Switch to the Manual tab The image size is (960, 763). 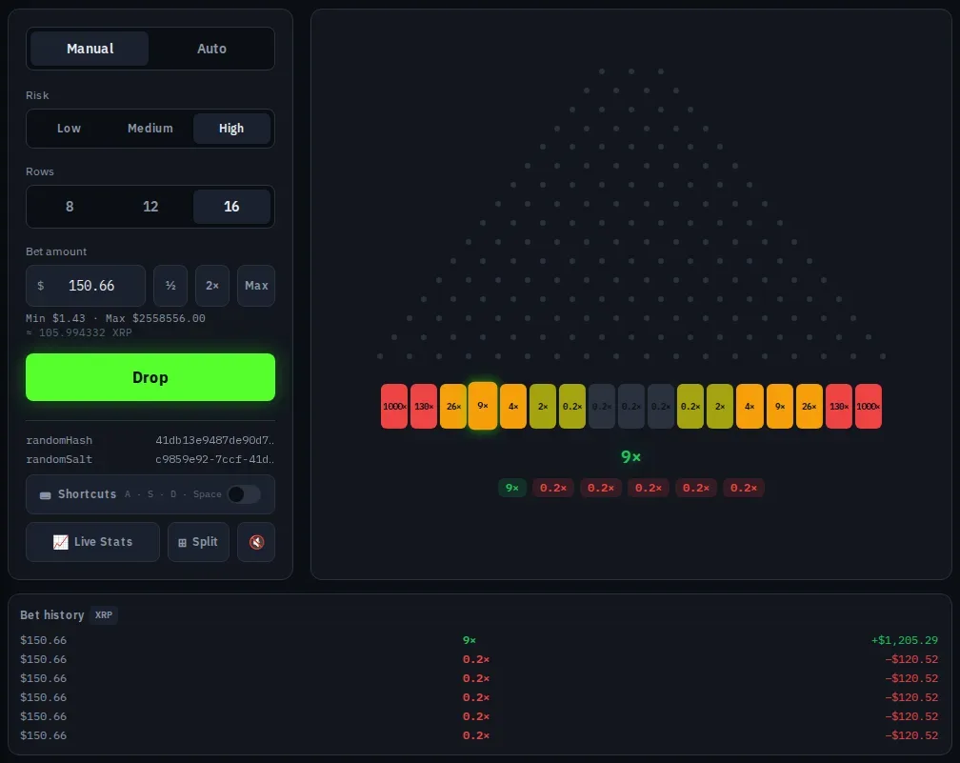(x=90, y=49)
